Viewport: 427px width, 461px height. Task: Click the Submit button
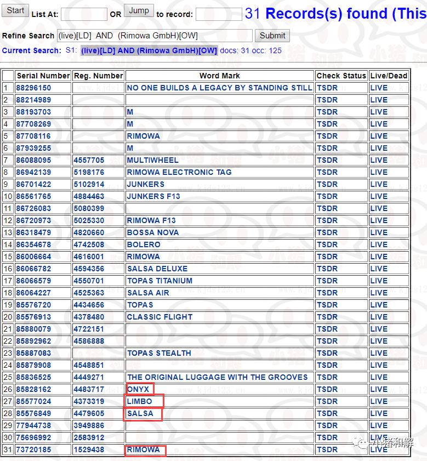272,36
